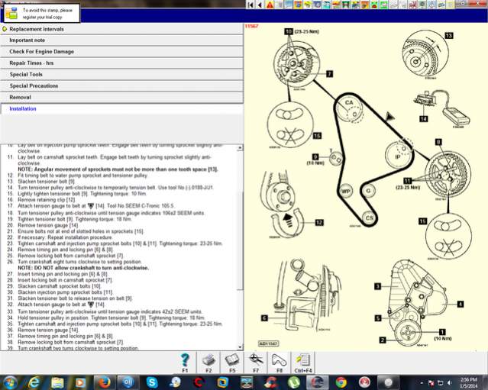Image resolution: width=488 pixels, height=390 pixels.
Task: Click the IP injection pump sprocket in diagram
Action: point(398,155)
